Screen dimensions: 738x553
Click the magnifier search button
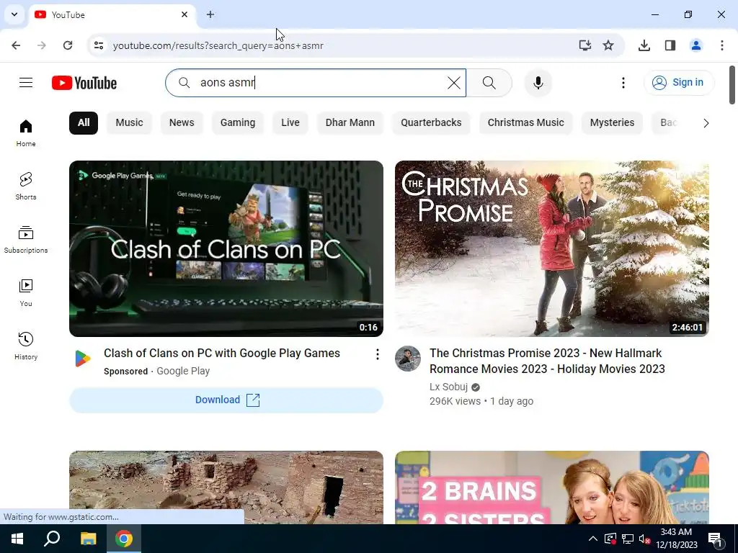pyautogui.click(x=489, y=83)
